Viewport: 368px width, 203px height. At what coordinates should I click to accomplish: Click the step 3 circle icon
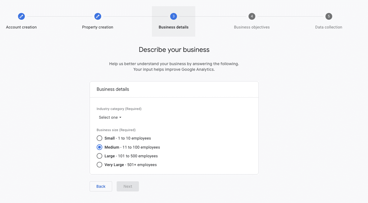(x=174, y=16)
